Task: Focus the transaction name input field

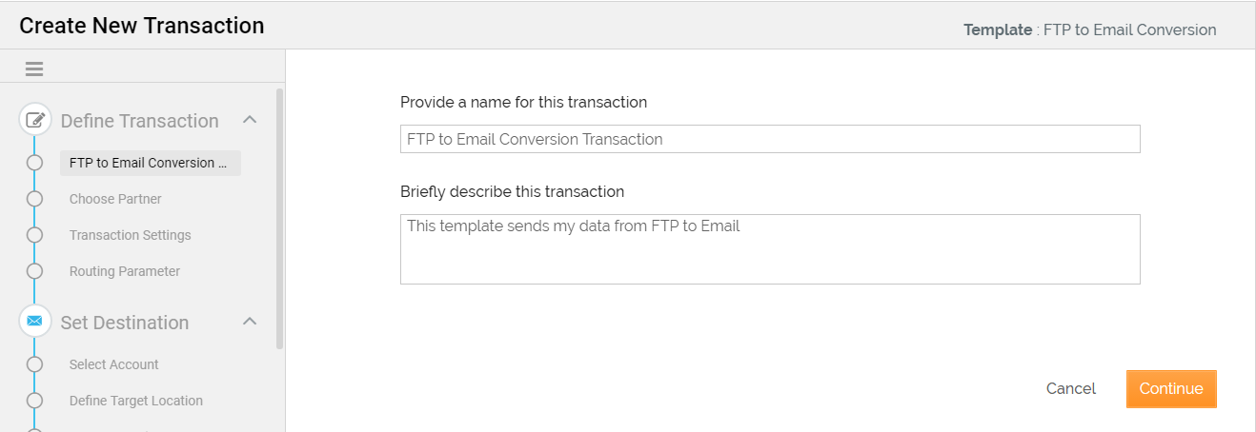Action: (769, 139)
